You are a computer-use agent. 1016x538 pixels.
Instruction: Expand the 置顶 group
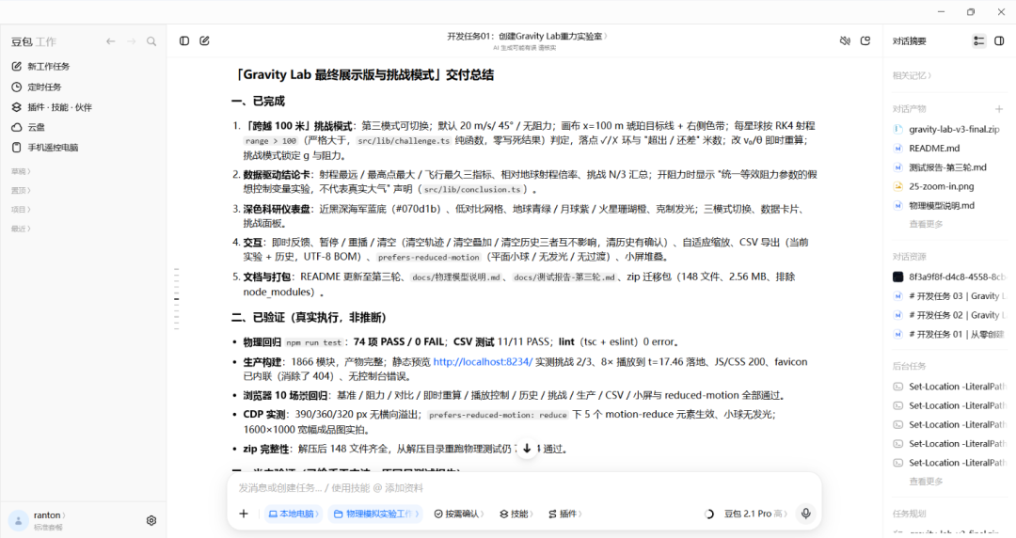click(x=21, y=191)
